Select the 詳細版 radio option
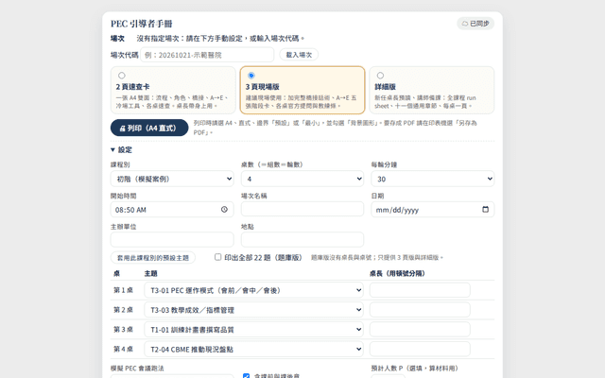This screenshot has width=605, height=378. coord(380,76)
